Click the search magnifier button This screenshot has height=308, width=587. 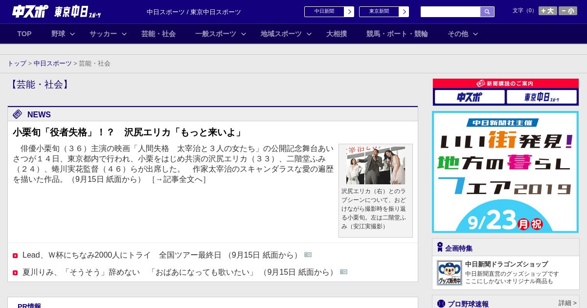pyautogui.click(x=487, y=12)
